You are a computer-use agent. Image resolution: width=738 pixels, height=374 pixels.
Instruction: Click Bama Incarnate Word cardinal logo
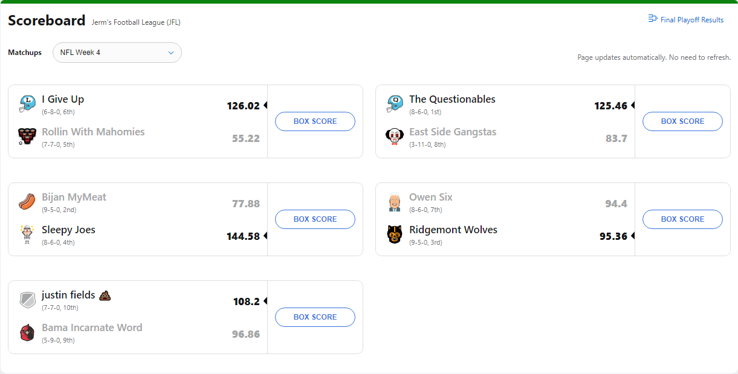click(x=27, y=332)
